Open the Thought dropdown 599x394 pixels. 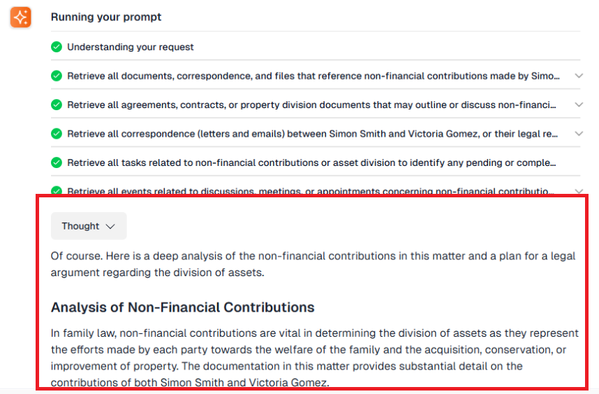(x=89, y=226)
